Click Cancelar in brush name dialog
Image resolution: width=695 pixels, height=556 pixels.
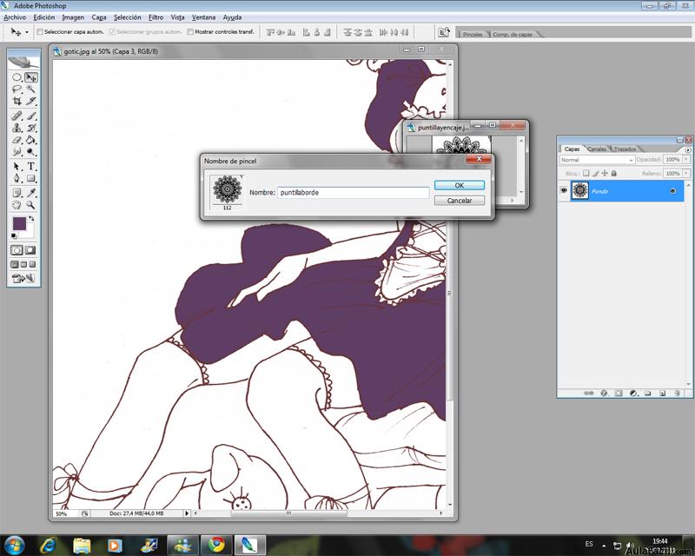(460, 201)
